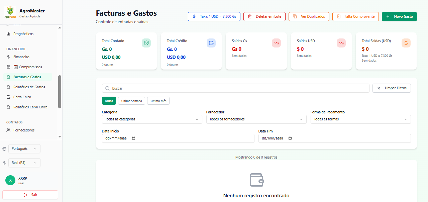Click the AgroMaster logo icon
Screen dimensions: 428x202
click(x=10, y=13)
